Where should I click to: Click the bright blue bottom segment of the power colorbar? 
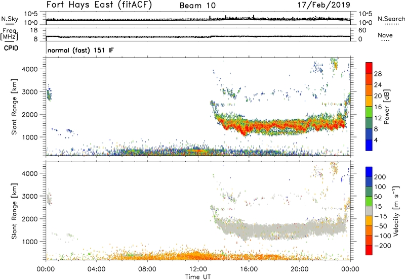(x=369, y=145)
